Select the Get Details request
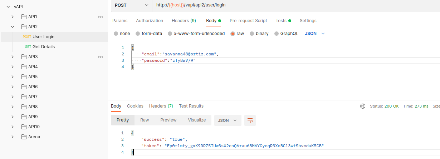440x159 pixels. [43, 47]
